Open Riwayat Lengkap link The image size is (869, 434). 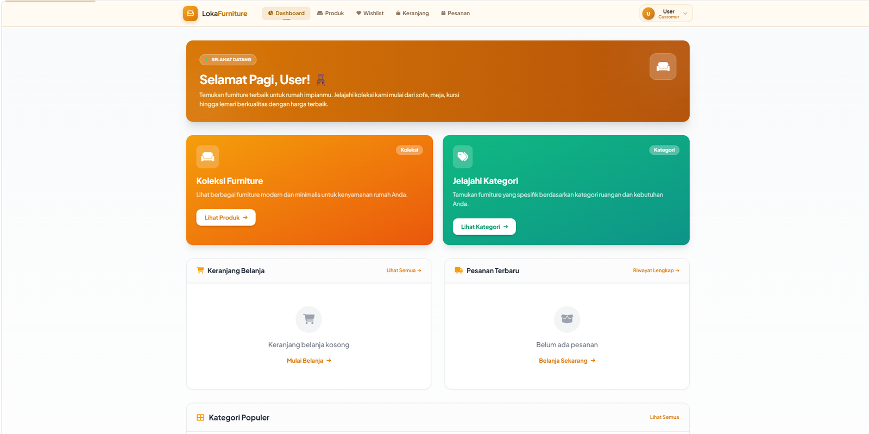tap(656, 271)
